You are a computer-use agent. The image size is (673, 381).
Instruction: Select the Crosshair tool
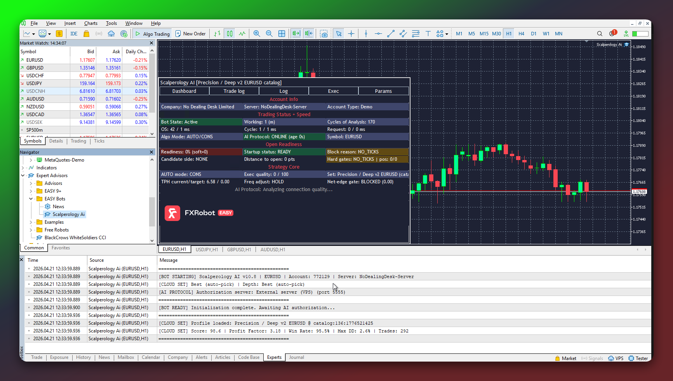coord(351,33)
